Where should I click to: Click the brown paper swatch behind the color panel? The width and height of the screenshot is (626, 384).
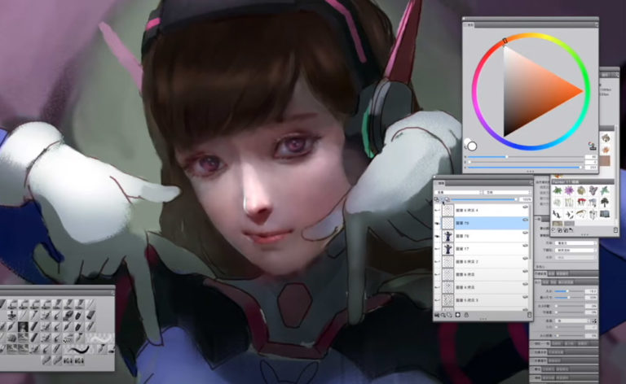tap(603, 161)
